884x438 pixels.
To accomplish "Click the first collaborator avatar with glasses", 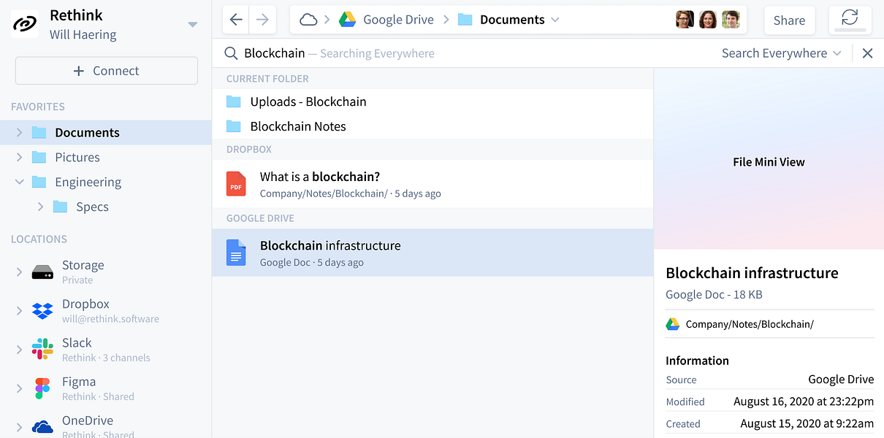I will click(x=685, y=20).
